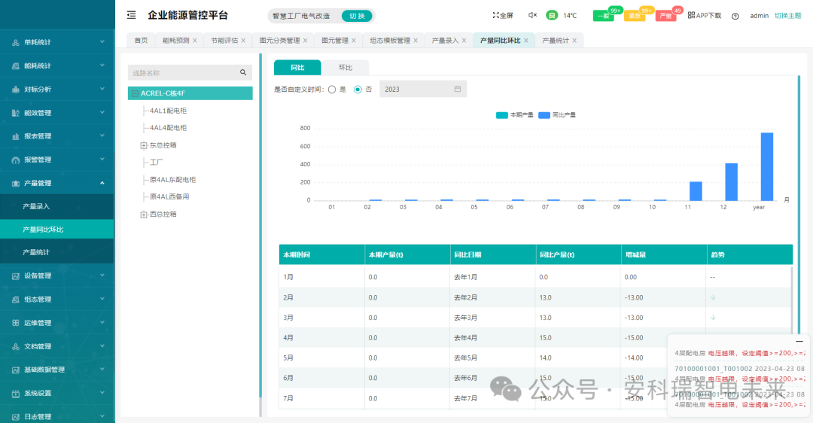813x423 pixels.
Task: Click the 切换主题 theme link
Action: (x=787, y=16)
